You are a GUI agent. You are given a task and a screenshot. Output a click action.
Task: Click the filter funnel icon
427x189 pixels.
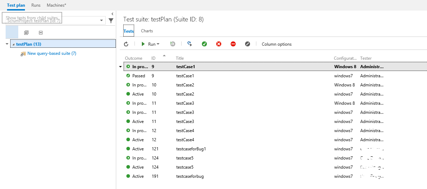(111, 21)
